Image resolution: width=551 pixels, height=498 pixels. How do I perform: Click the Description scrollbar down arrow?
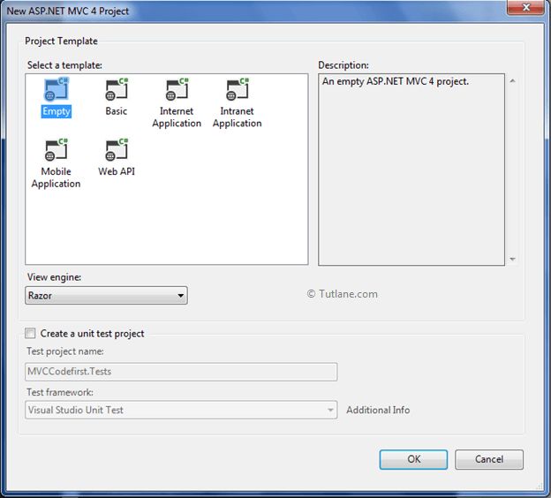tap(513, 259)
